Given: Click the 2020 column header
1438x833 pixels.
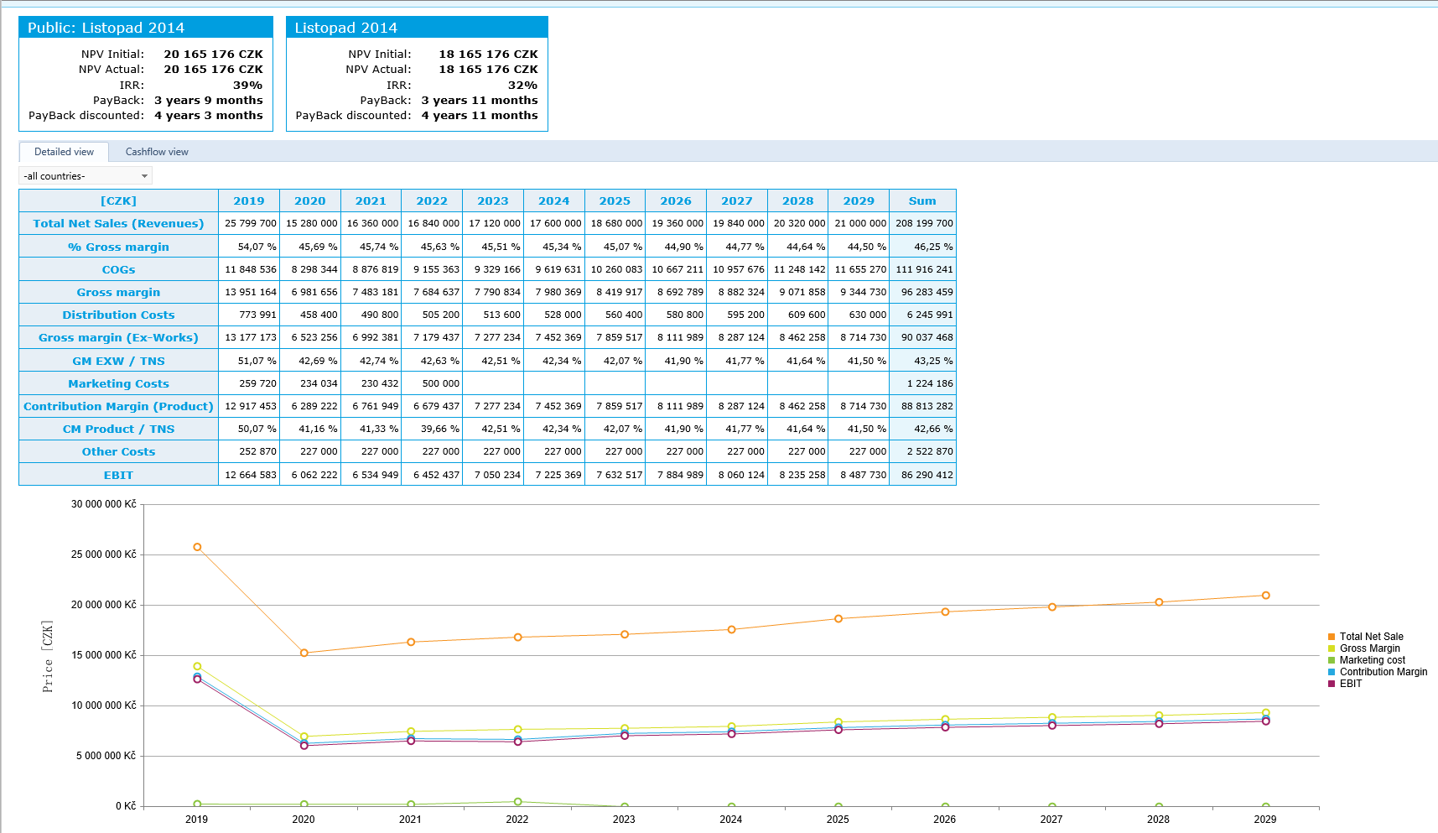Looking at the screenshot, I should tap(310, 200).
